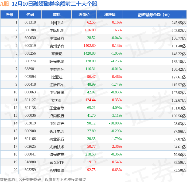Select stock name 中科曙光
The height and width of the screenshot is (182, 187).
click(57, 124)
